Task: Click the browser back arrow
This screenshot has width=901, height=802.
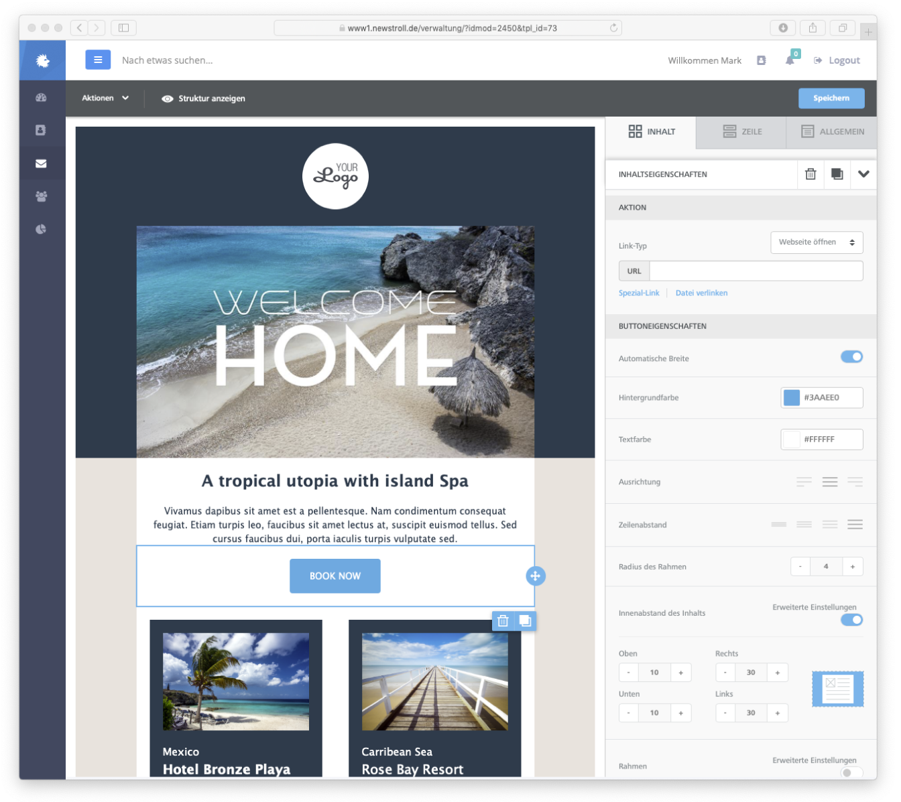Action: pyautogui.click(x=79, y=27)
